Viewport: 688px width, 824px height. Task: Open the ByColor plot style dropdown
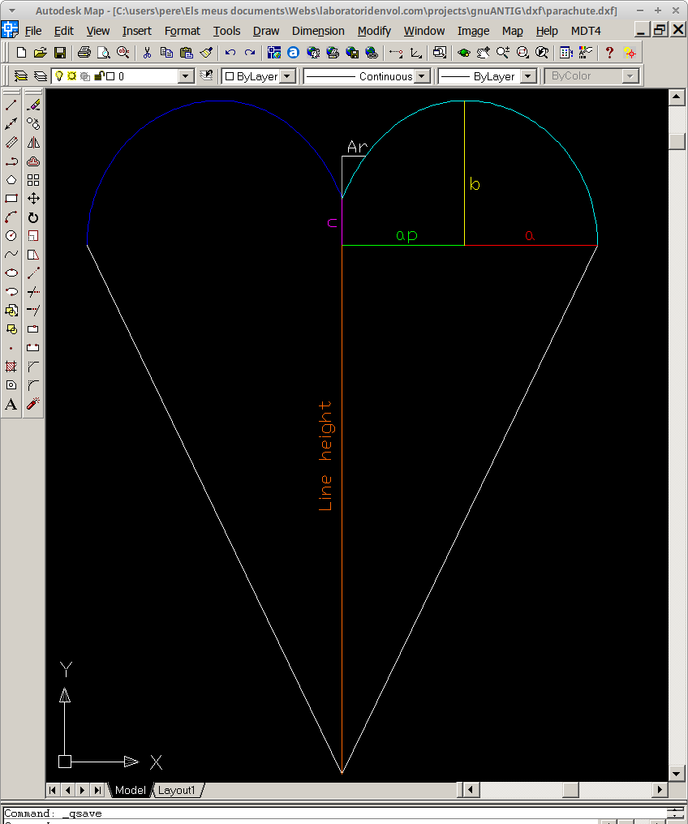[x=630, y=76]
